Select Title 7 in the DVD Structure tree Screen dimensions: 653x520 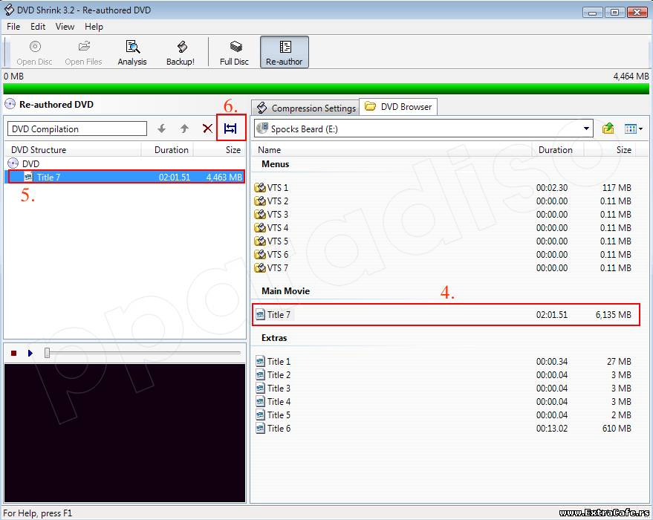pos(125,177)
